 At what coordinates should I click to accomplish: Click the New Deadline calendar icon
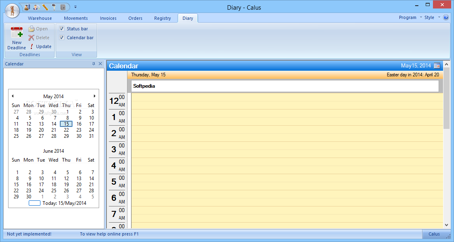pyautogui.click(x=17, y=38)
